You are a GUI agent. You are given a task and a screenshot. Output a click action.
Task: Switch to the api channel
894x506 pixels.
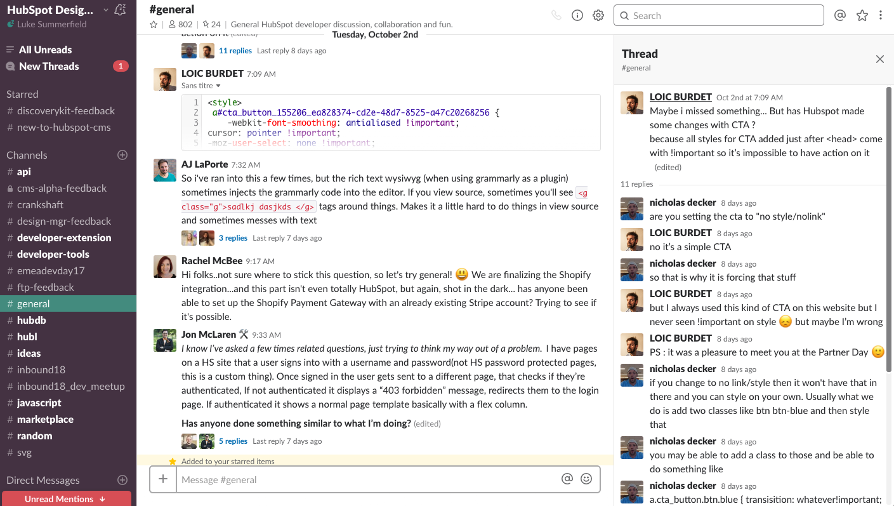point(68,171)
